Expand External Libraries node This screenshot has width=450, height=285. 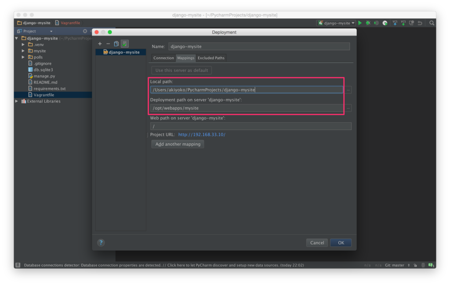coord(17,101)
